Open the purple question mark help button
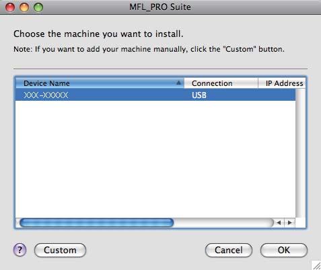This screenshot has width=321, height=270. coord(20,250)
